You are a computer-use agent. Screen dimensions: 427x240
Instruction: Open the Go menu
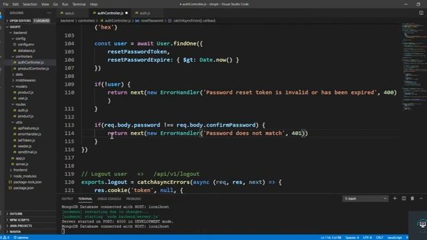(x=55, y=4)
